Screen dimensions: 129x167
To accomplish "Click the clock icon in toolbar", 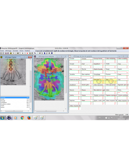I will pyautogui.click(x=16, y=53).
